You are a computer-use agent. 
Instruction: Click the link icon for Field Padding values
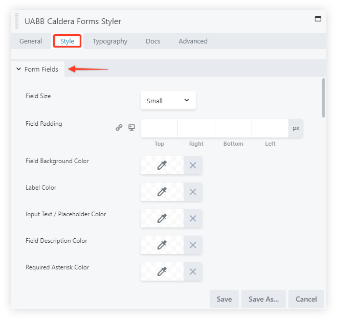click(x=119, y=128)
